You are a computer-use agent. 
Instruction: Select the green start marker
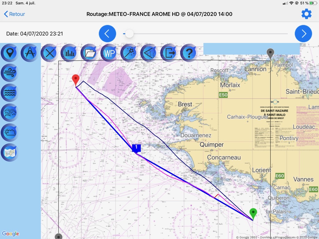[253, 214]
